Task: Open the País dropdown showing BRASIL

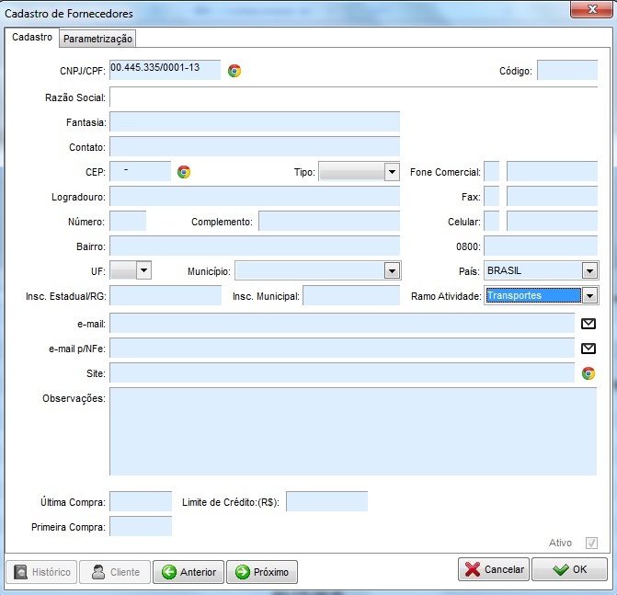Action: click(x=589, y=270)
